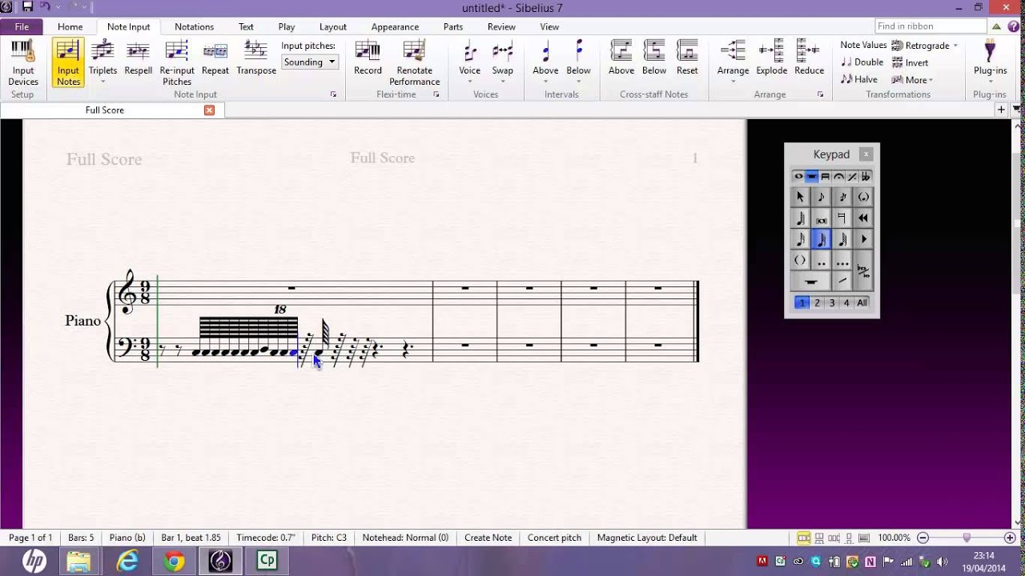Open the Voice dropdown

click(469, 63)
